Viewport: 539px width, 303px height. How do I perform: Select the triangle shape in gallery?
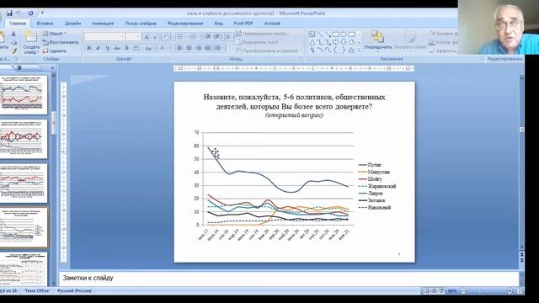[x=312, y=42]
